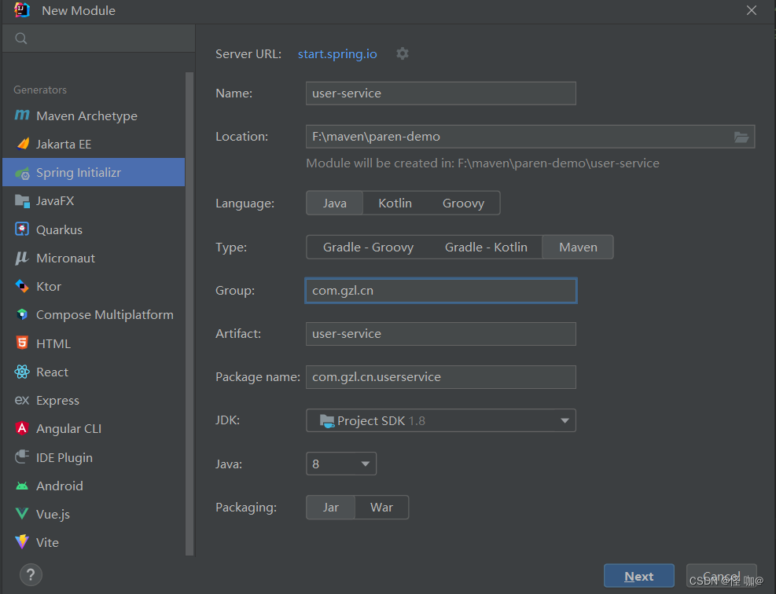Select Vue.js generator text
776x594 pixels.
pos(53,514)
